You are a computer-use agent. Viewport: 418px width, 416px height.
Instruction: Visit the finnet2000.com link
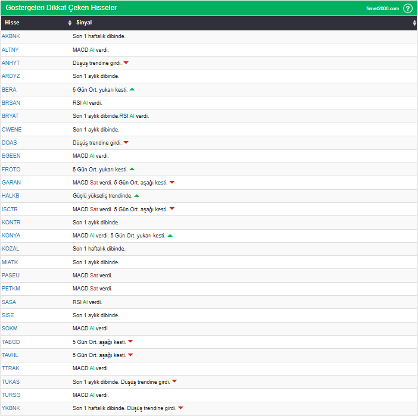pyautogui.click(x=382, y=8)
